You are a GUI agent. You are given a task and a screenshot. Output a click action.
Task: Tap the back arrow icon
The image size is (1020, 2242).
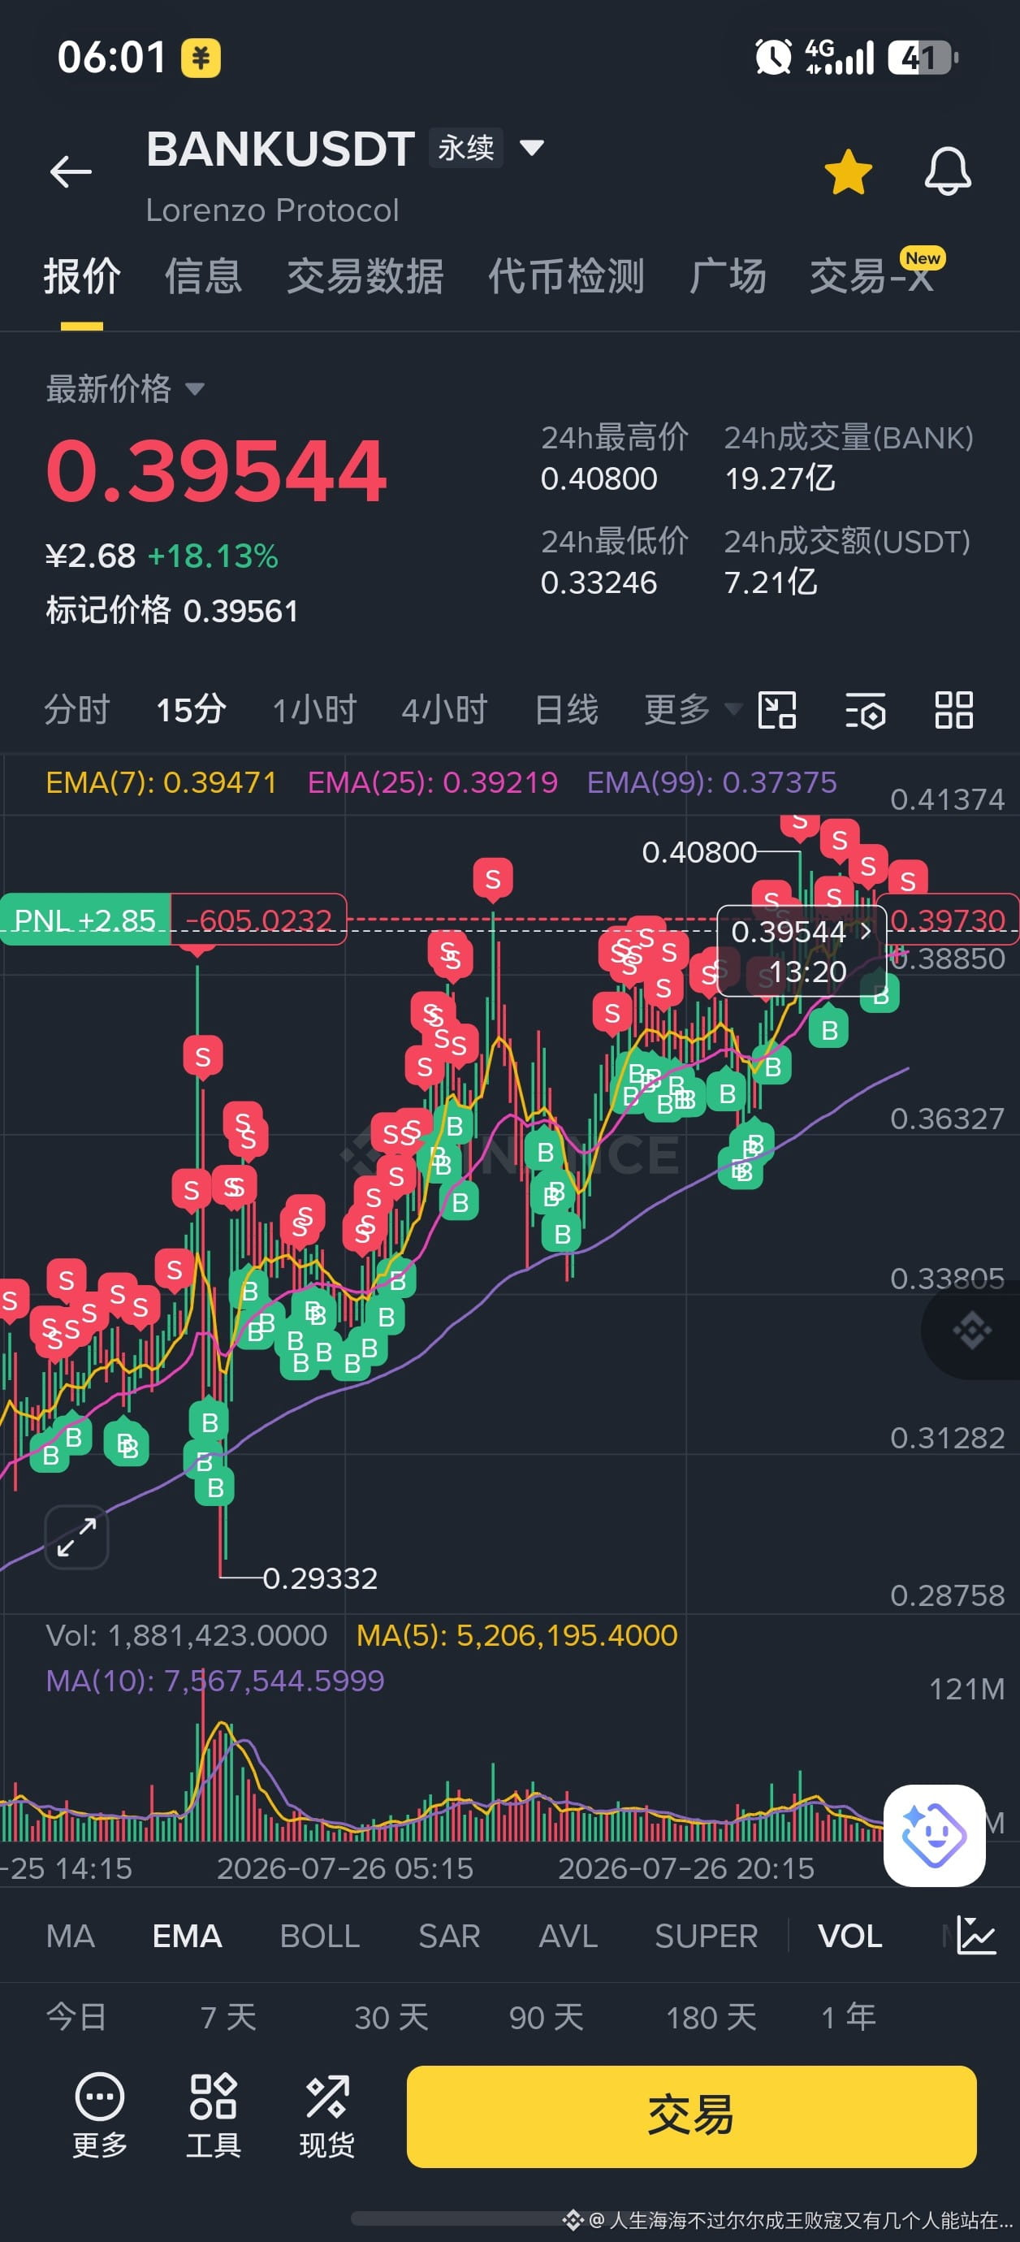coord(71,171)
